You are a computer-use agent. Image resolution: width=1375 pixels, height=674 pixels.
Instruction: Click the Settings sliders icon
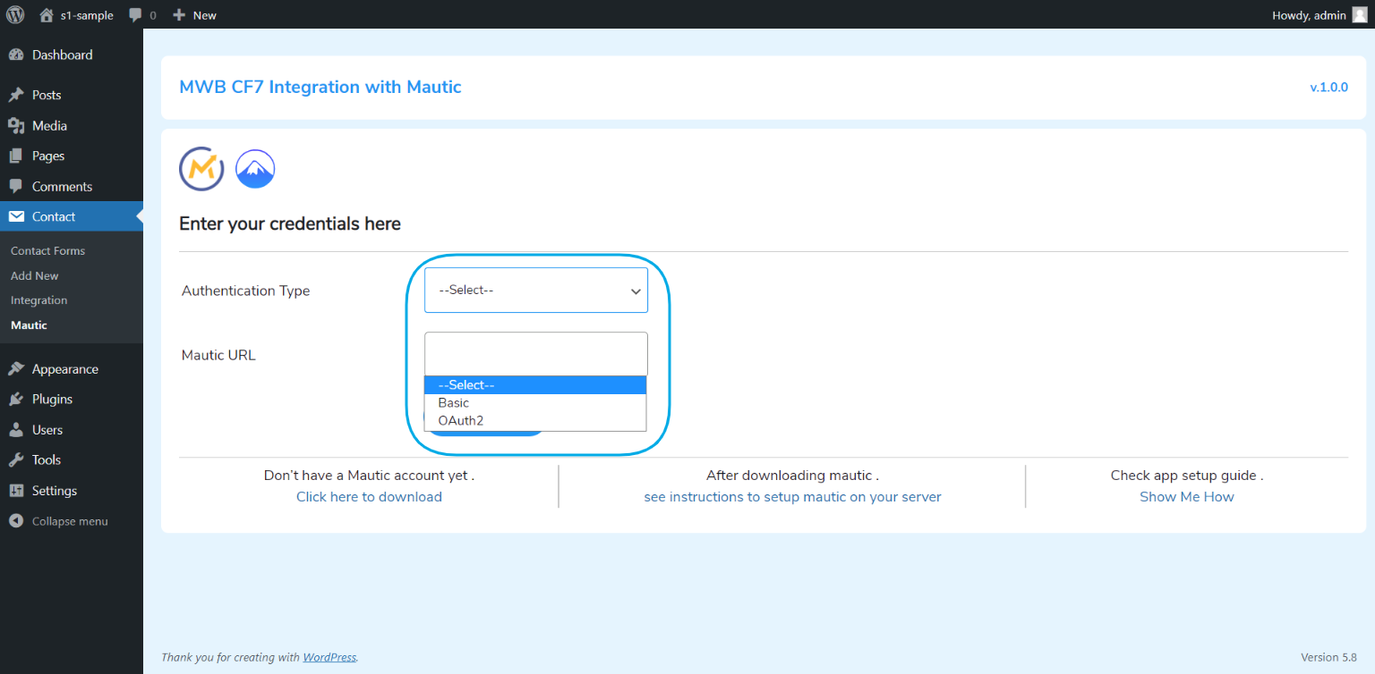coord(16,490)
